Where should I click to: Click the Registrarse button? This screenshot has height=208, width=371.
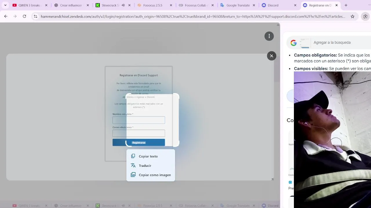coord(139,142)
